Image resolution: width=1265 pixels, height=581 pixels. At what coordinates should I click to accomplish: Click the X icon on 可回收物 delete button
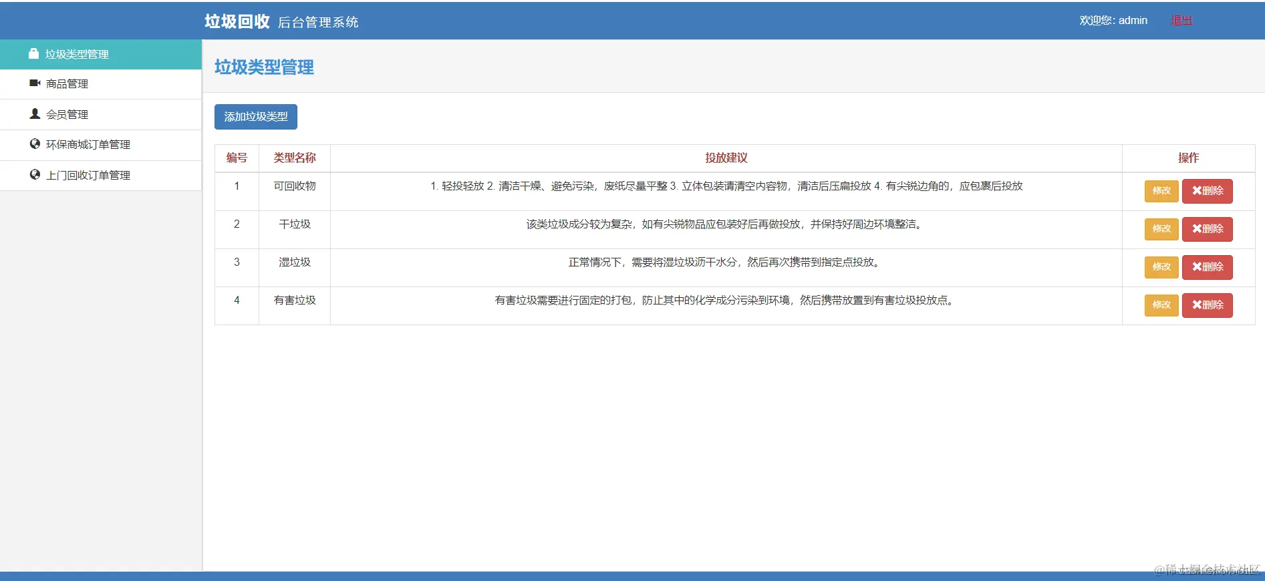1197,191
